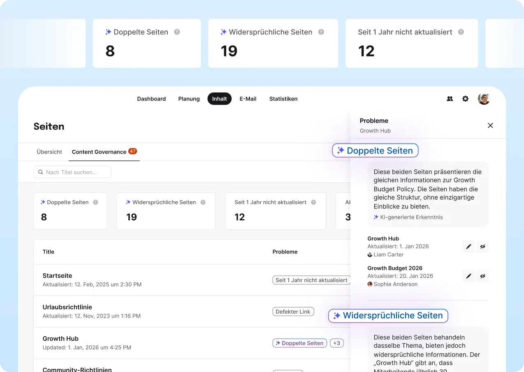
Task: Open the Widersprüchliche Seiten insight popover button
Action: (x=387, y=316)
